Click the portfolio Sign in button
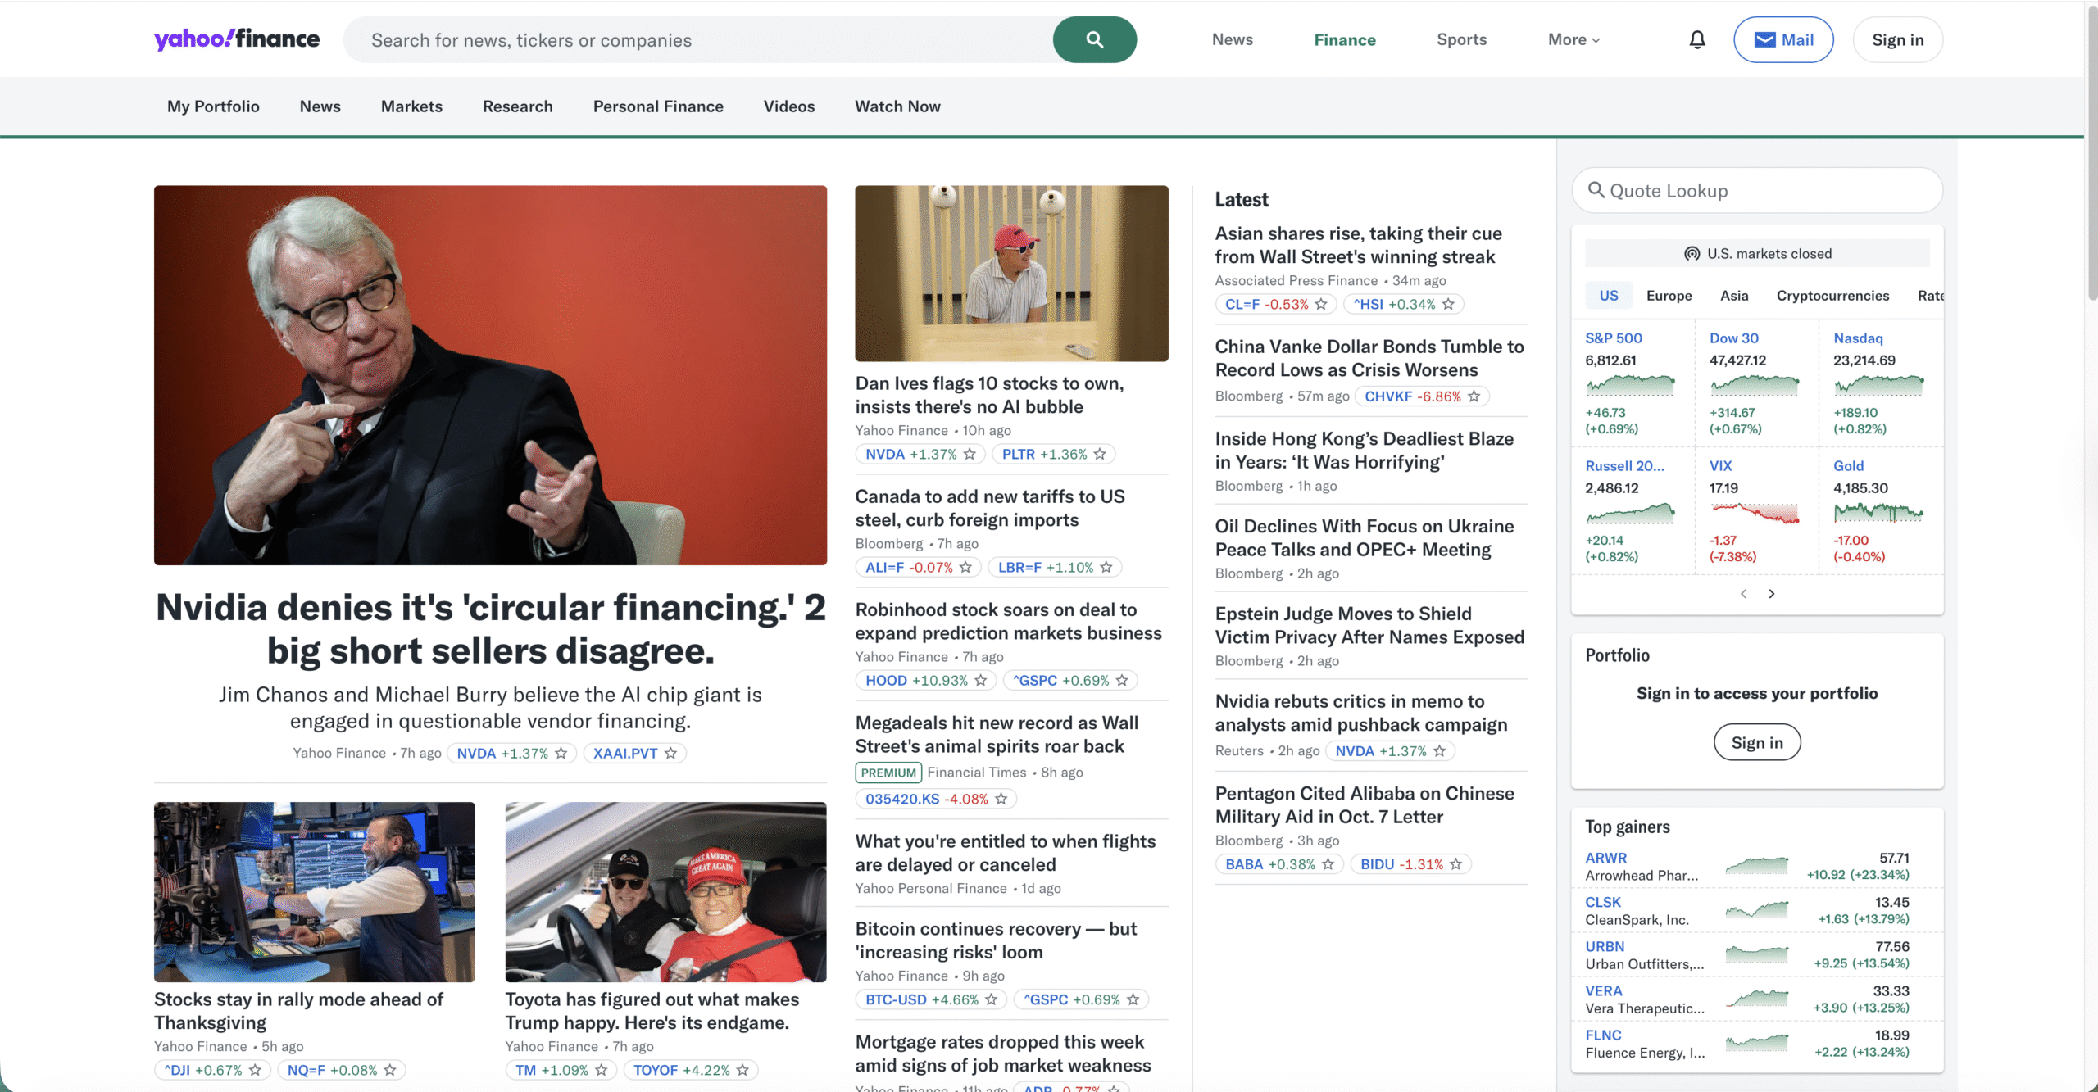Image resolution: width=2098 pixels, height=1092 pixels. [1757, 742]
